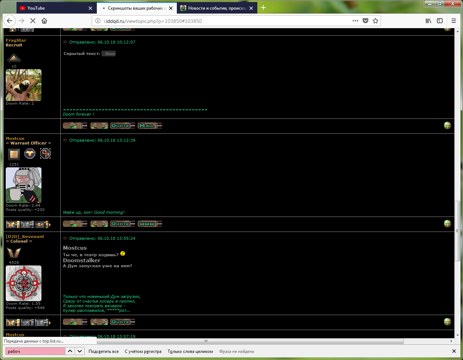Expand Revenant's awards with arrow
This screenshot has width=463, height=360.
pos(50,323)
